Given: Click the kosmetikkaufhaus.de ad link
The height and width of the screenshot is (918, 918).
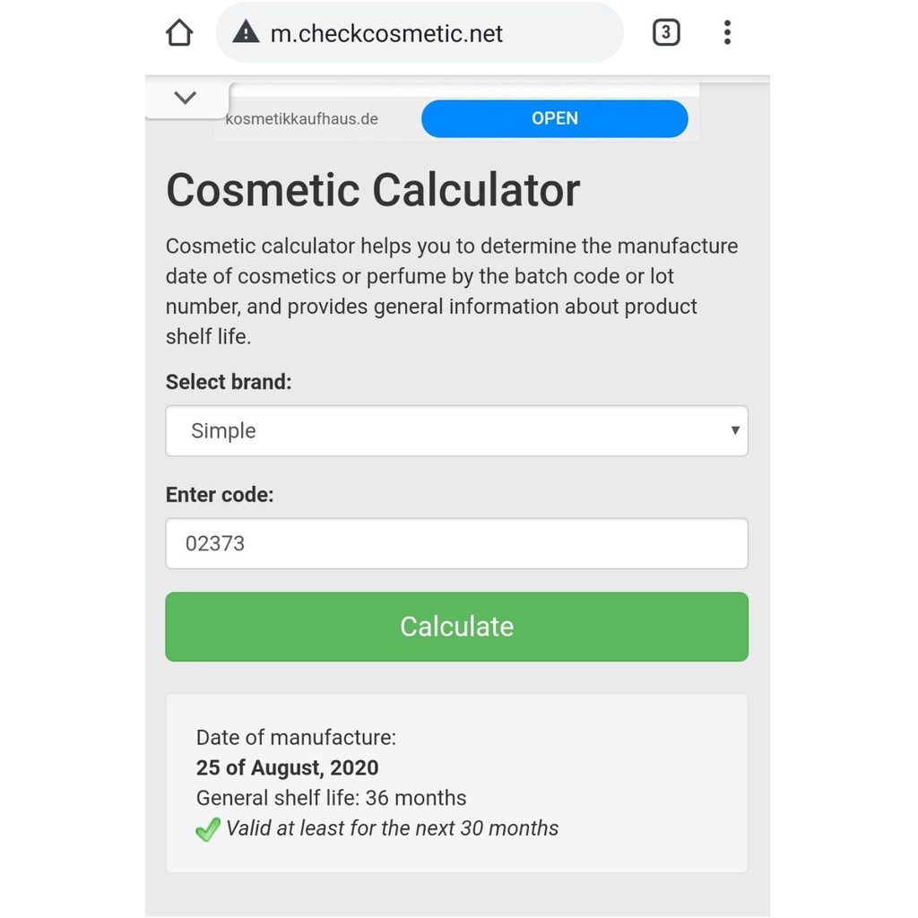Looking at the screenshot, I should click(x=302, y=118).
